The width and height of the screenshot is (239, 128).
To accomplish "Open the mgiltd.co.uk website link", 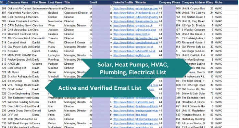I will (143, 55).
